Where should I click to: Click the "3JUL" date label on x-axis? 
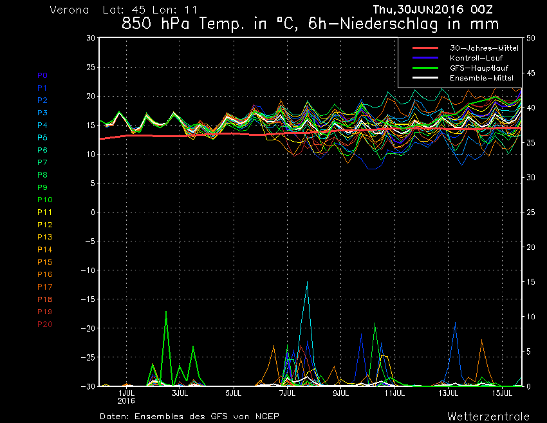(x=180, y=393)
